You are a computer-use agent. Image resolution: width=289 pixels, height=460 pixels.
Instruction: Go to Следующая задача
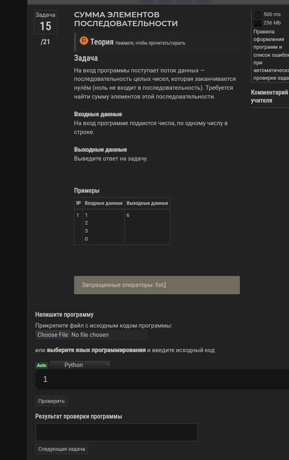[61, 449]
